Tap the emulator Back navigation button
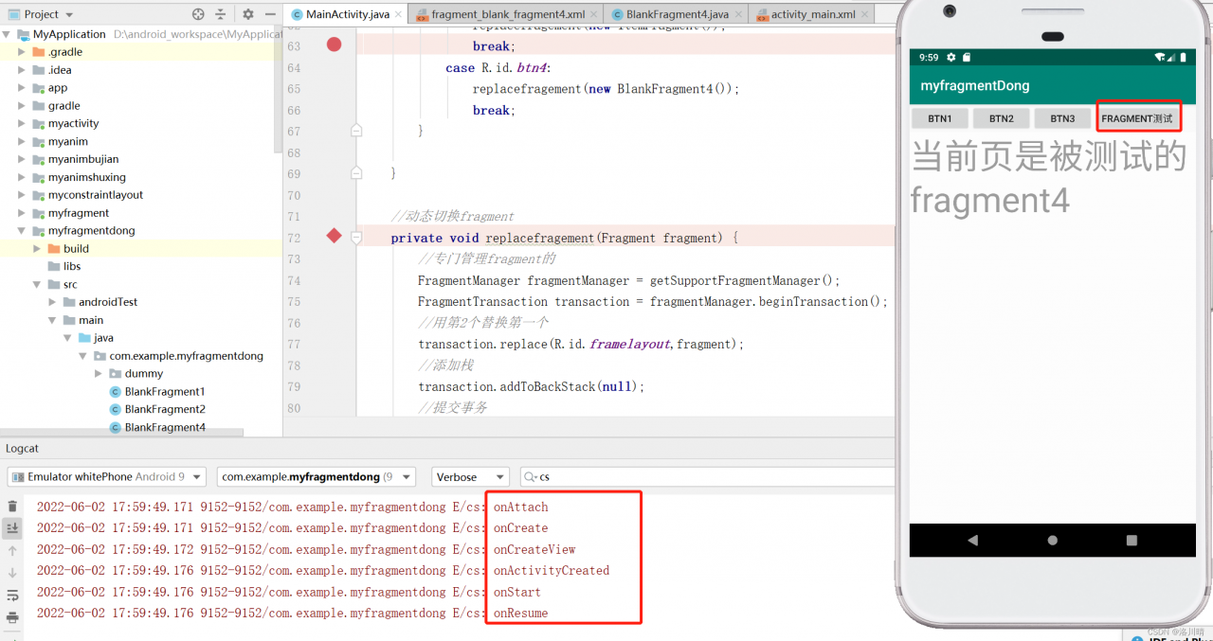1213x641 pixels. (972, 540)
